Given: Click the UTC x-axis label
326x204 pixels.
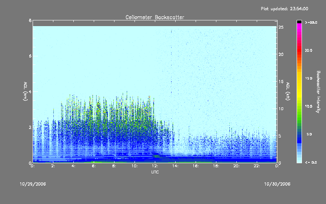Looking at the screenshot, I should 155,172.
